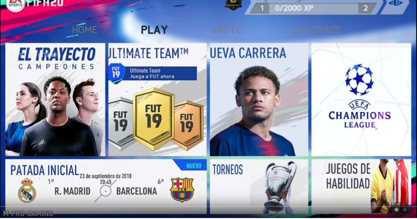Click the FUT 19 shield badge
Image resolution: width=417 pixels, height=219 pixels.
pos(116,73)
